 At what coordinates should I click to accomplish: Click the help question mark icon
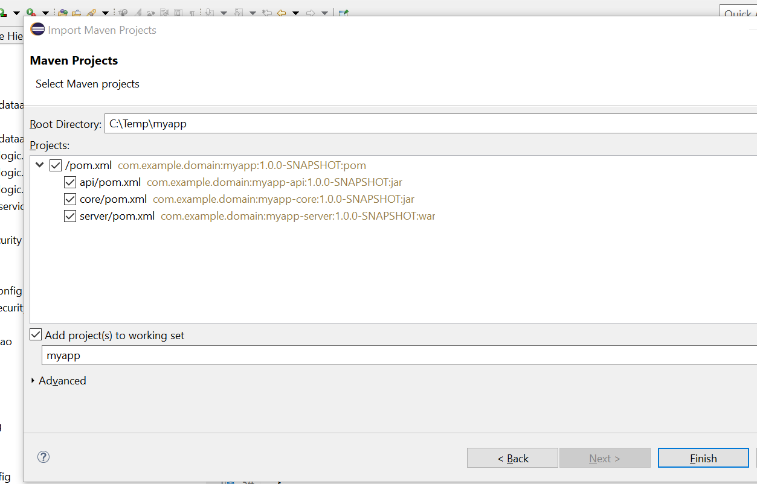point(43,457)
